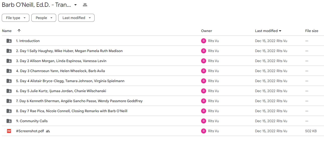Expand the folder title dropdown arrow
Screen dimensions: 324x141
(75, 5)
